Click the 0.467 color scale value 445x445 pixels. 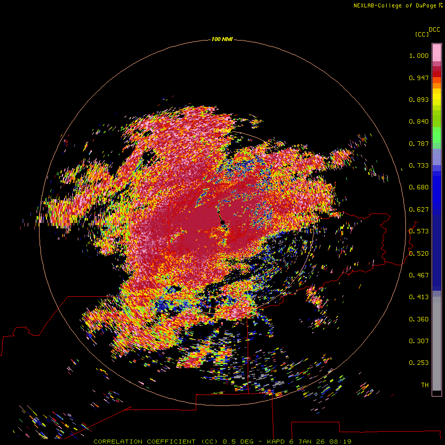tap(419, 275)
